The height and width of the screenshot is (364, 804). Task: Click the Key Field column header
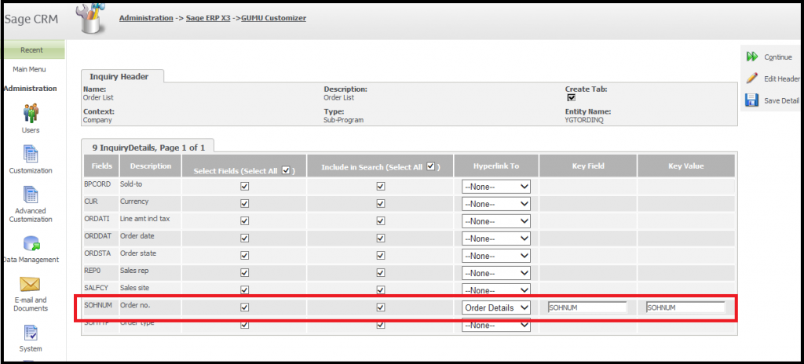pos(587,166)
